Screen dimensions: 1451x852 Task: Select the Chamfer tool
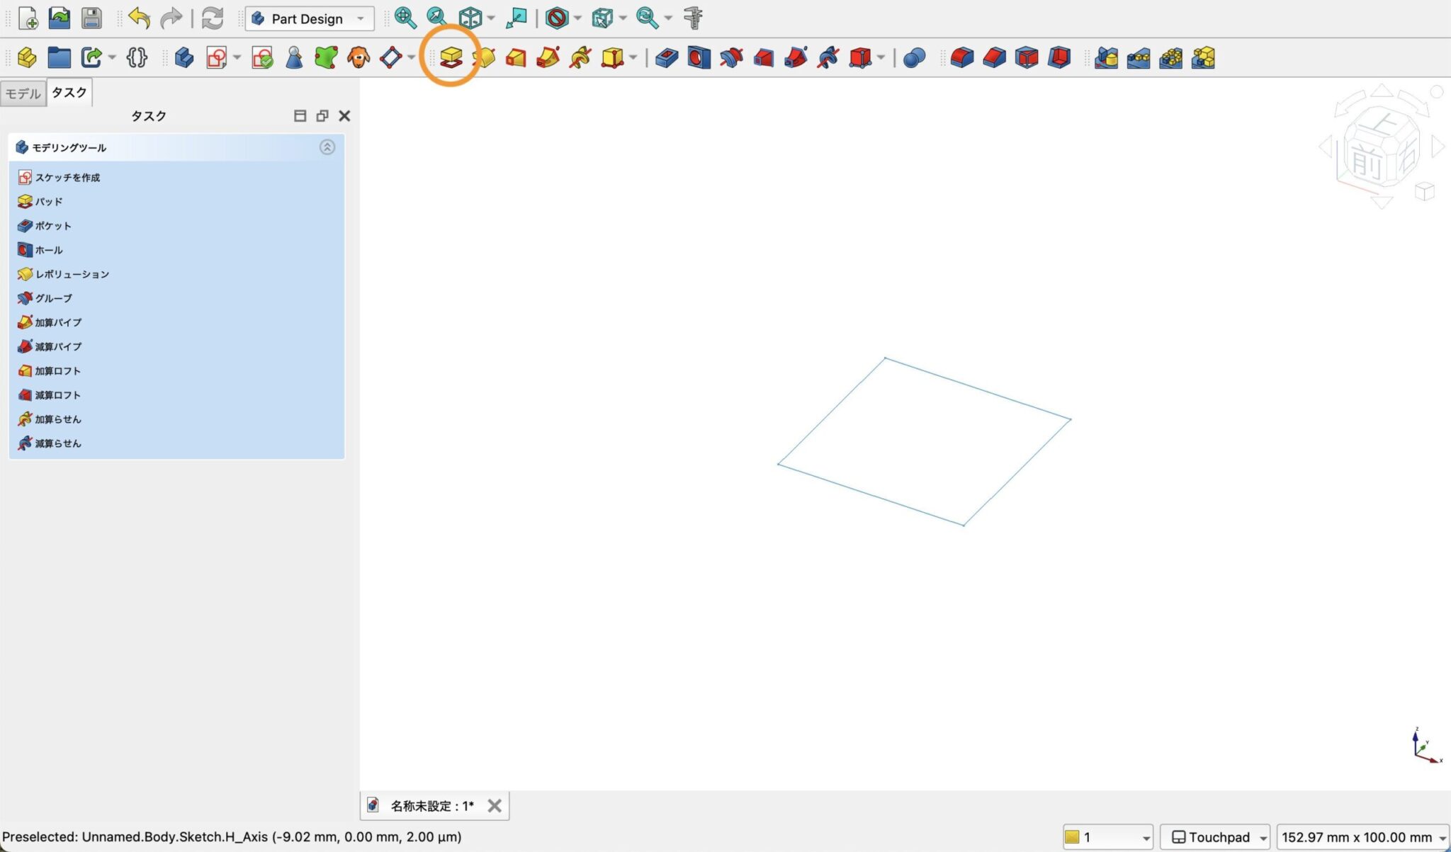[995, 57]
